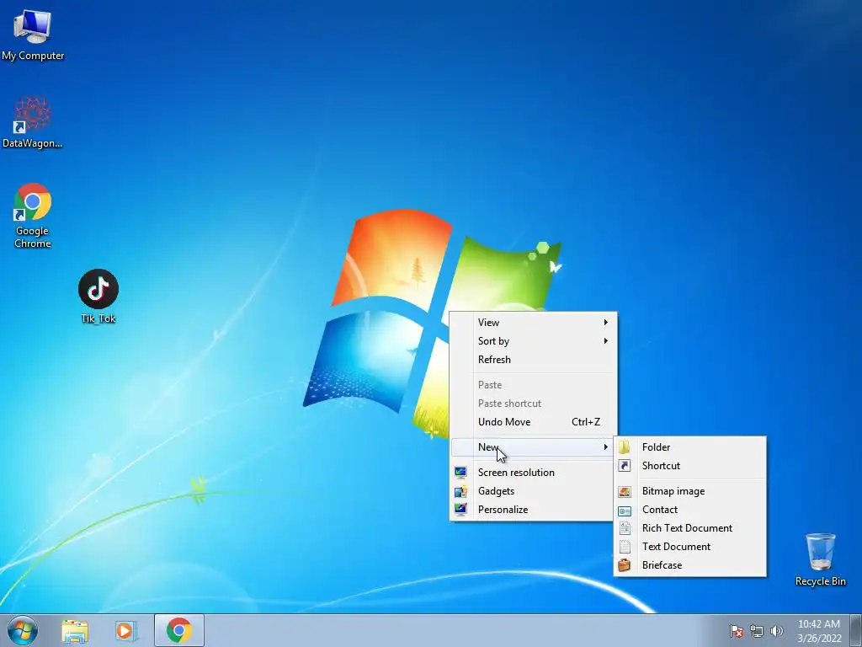
Task: Open the volume speaker icon
Action: tap(776, 631)
